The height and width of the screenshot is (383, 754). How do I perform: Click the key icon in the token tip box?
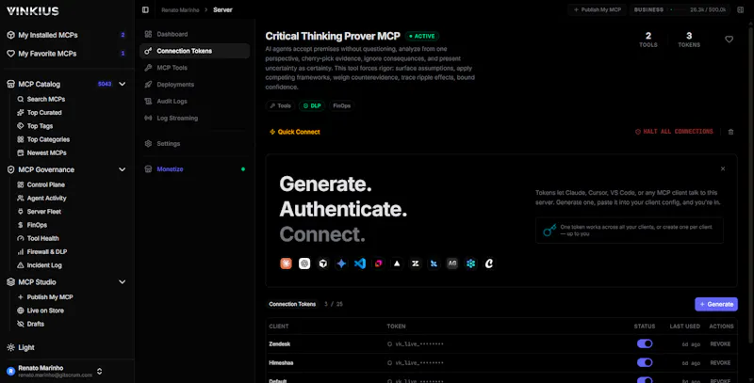coord(549,231)
